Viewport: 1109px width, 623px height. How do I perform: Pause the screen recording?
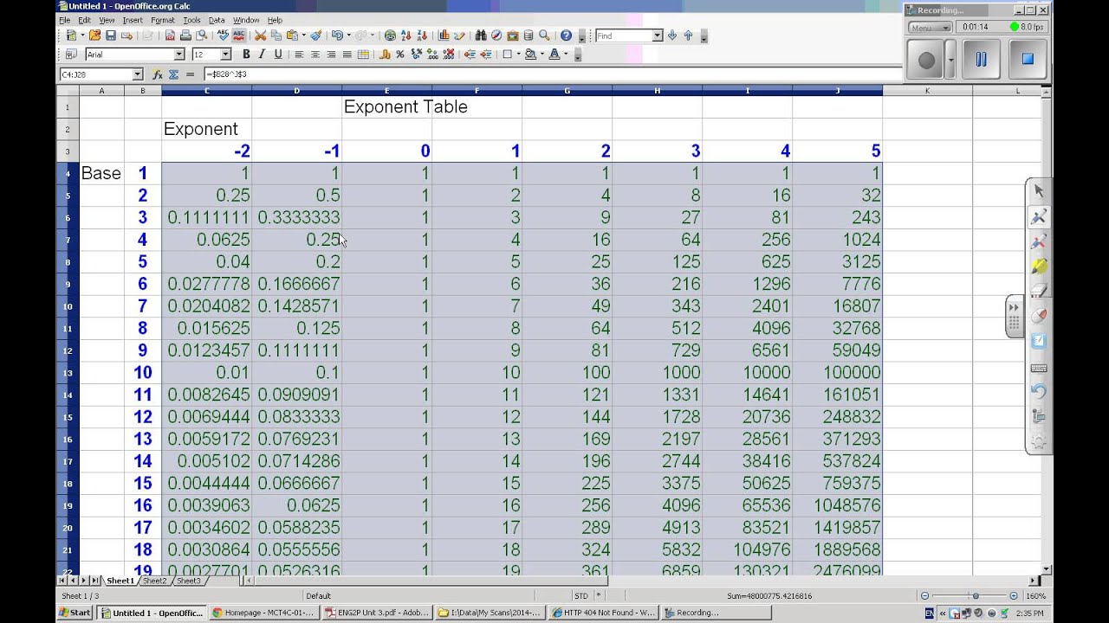982,60
